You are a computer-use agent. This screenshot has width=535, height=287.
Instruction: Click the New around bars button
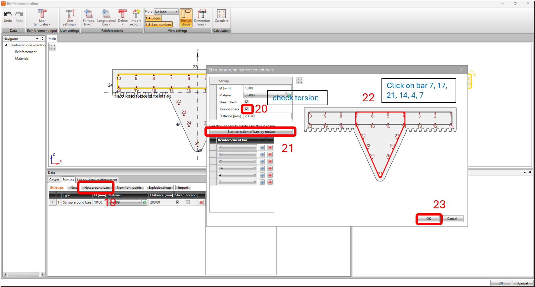[97, 188]
